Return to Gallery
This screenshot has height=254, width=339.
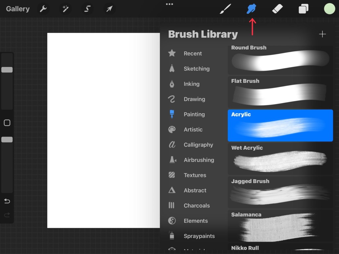point(18,9)
